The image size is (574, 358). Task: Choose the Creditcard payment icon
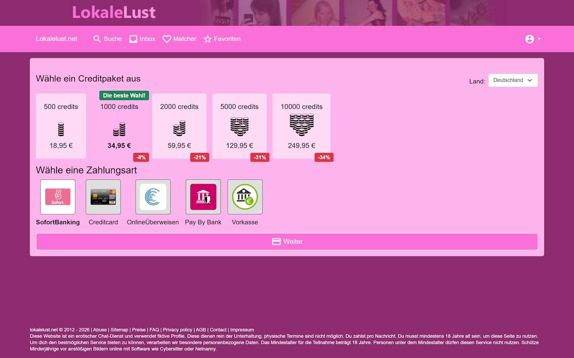[x=103, y=197]
